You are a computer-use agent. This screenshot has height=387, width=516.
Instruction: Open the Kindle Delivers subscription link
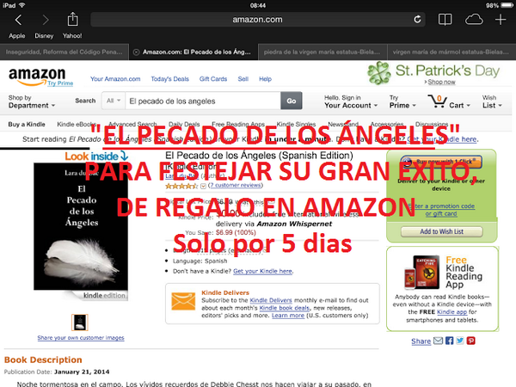click(x=271, y=300)
